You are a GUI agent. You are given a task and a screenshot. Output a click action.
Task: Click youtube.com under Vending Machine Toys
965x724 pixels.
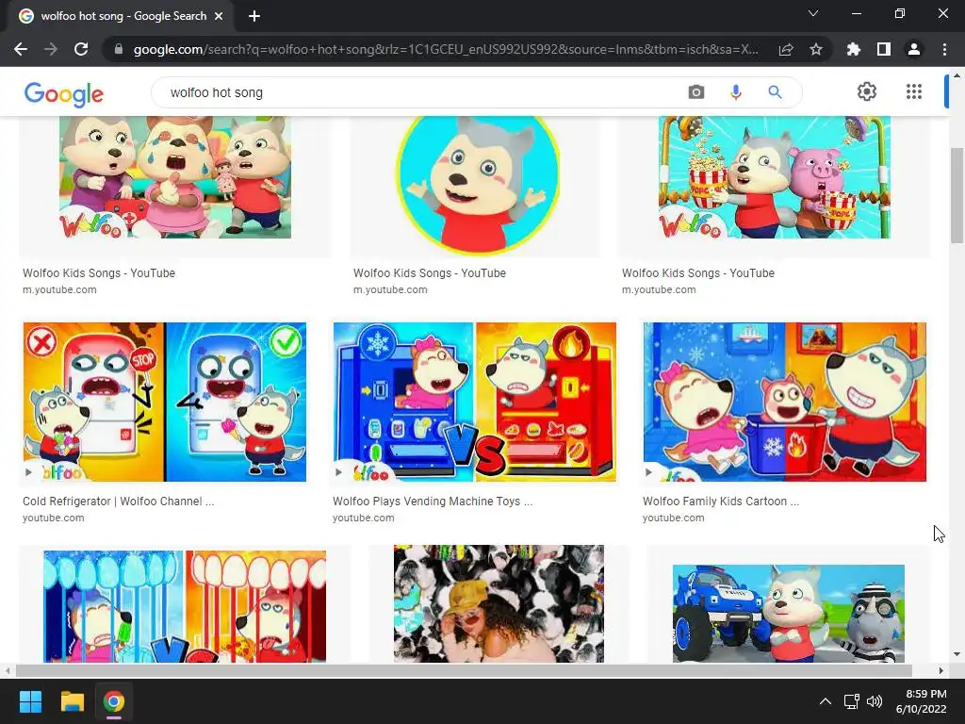click(x=364, y=518)
